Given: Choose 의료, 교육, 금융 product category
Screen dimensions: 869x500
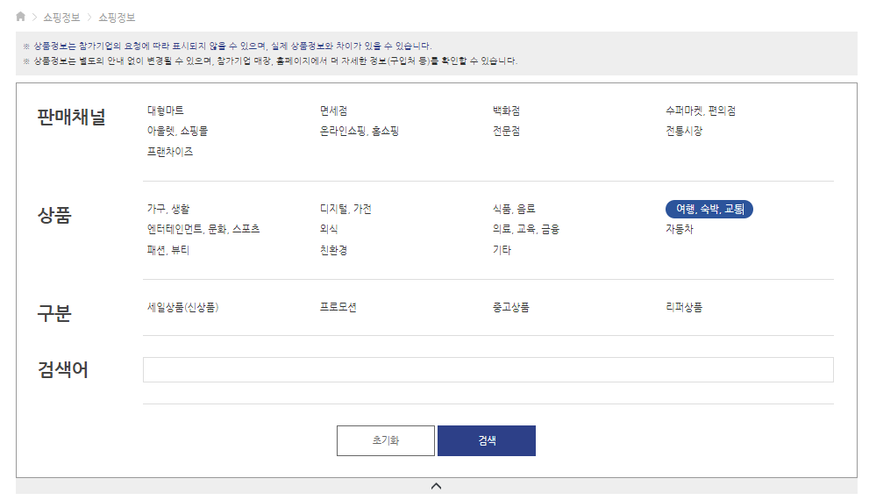Looking at the screenshot, I should [526, 229].
